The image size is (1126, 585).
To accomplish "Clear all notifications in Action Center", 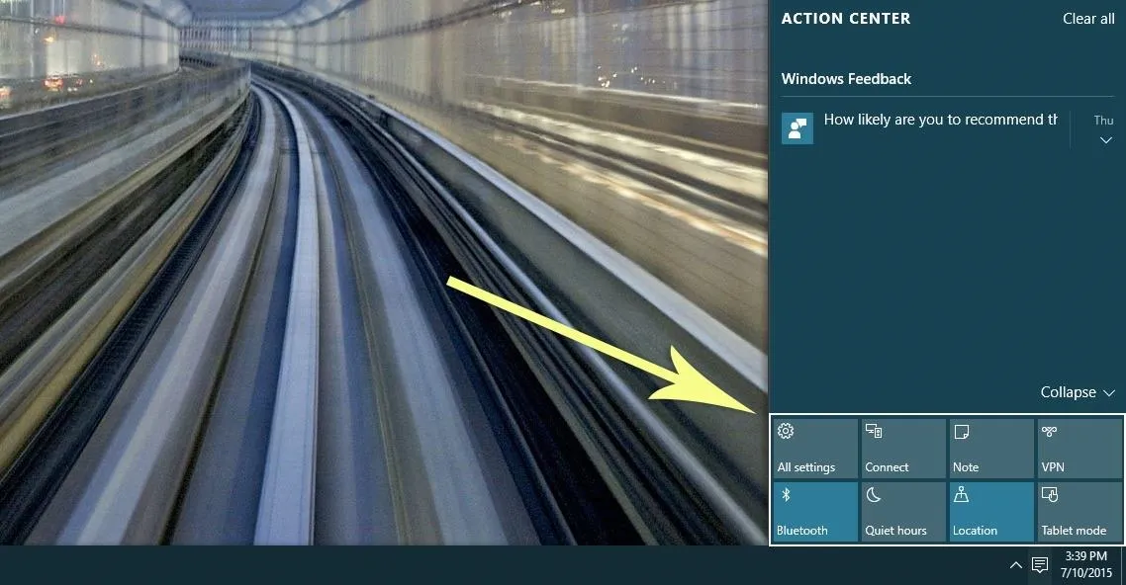I will click(x=1088, y=19).
